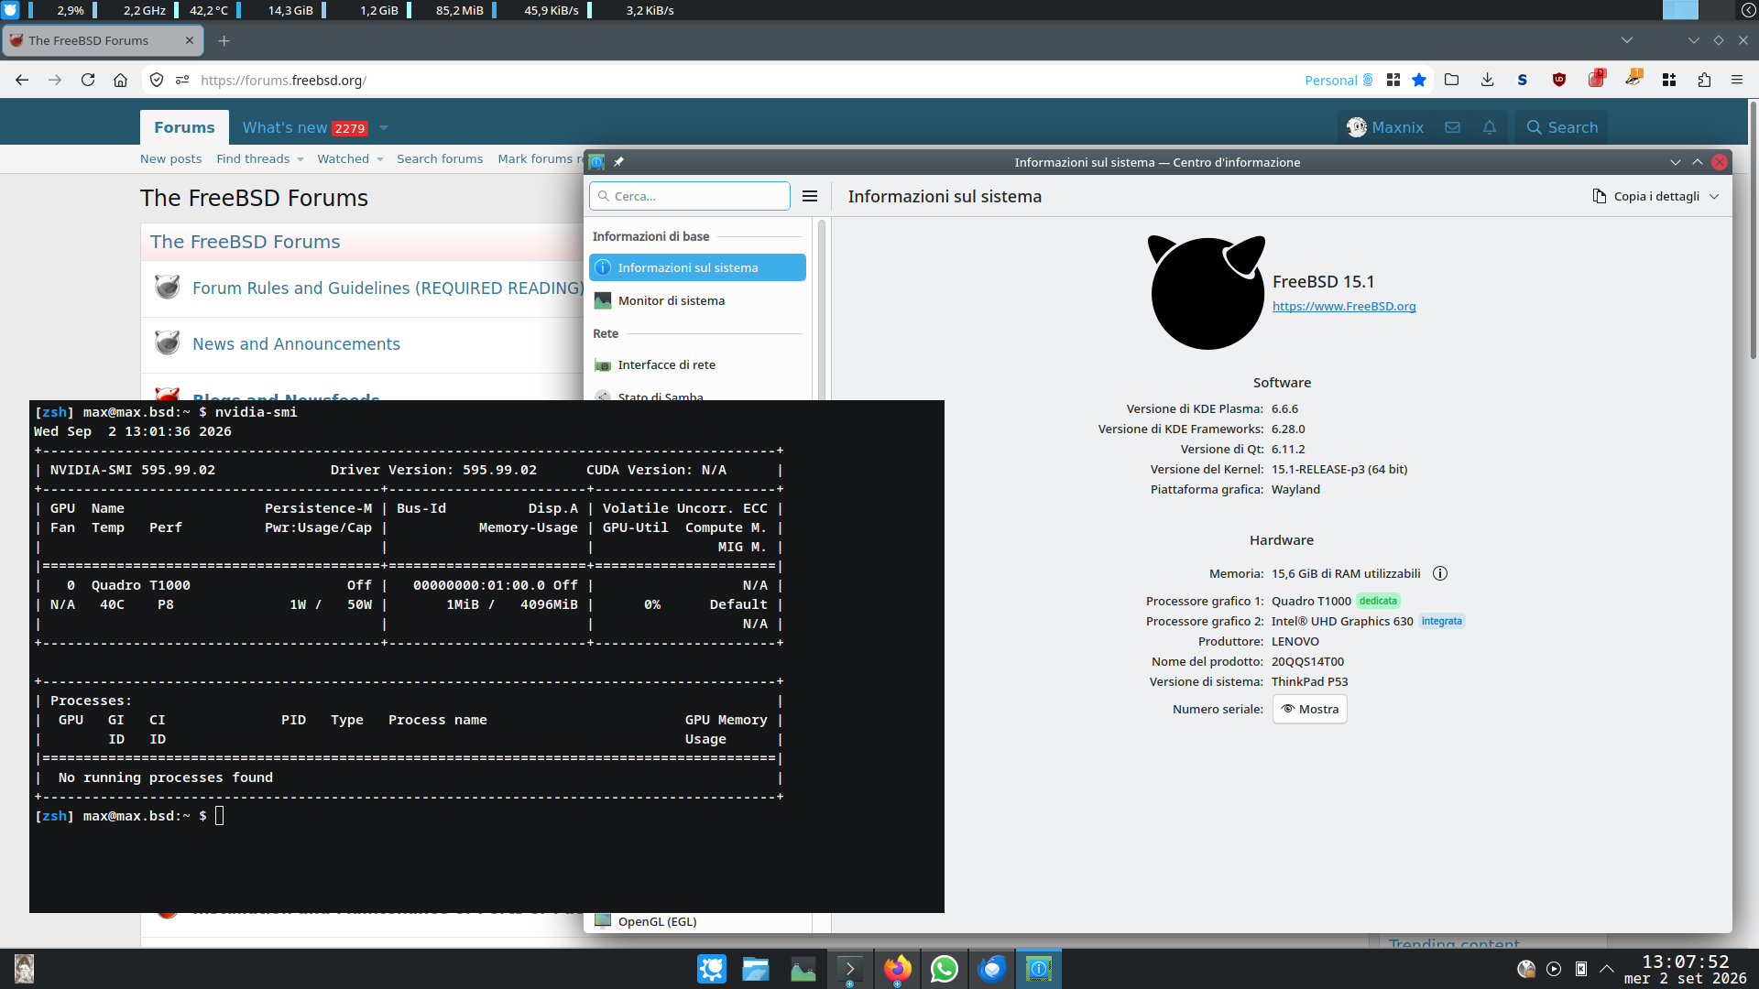1759x989 pixels.
Task: Open a new browser tab
Action: pos(224,40)
